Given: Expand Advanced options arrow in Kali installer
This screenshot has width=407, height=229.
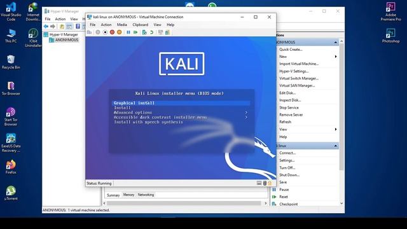Looking at the screenshot, I should tap(246, 113).
